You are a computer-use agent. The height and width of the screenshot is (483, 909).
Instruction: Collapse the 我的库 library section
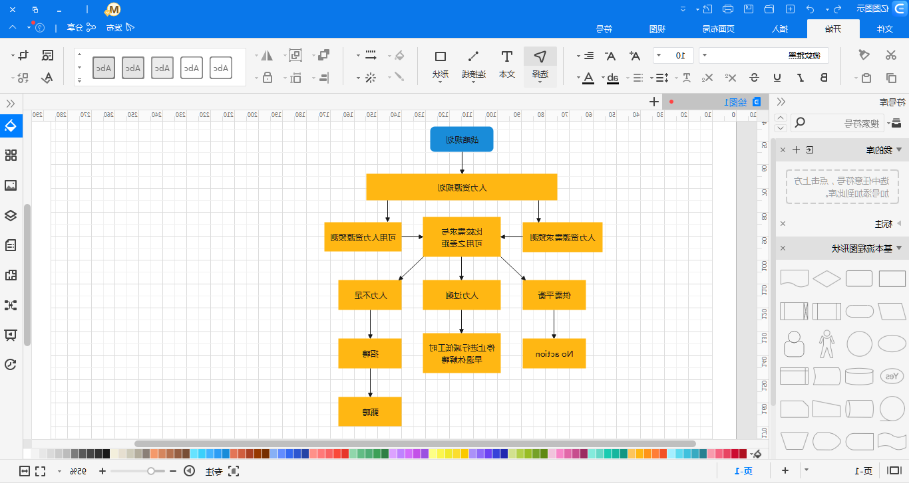(899, 150)
